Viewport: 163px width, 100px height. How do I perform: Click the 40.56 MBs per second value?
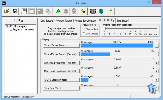(118, 51)
